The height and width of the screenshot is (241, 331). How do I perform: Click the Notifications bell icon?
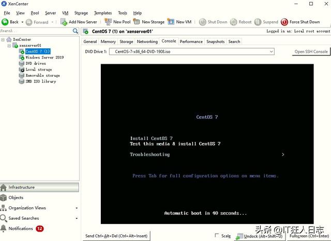pos(4,229)
